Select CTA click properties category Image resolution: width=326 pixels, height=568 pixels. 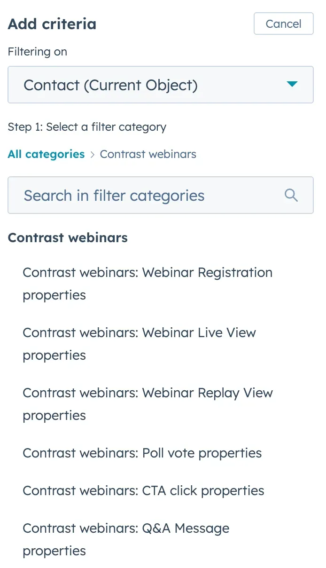[143, 490]
